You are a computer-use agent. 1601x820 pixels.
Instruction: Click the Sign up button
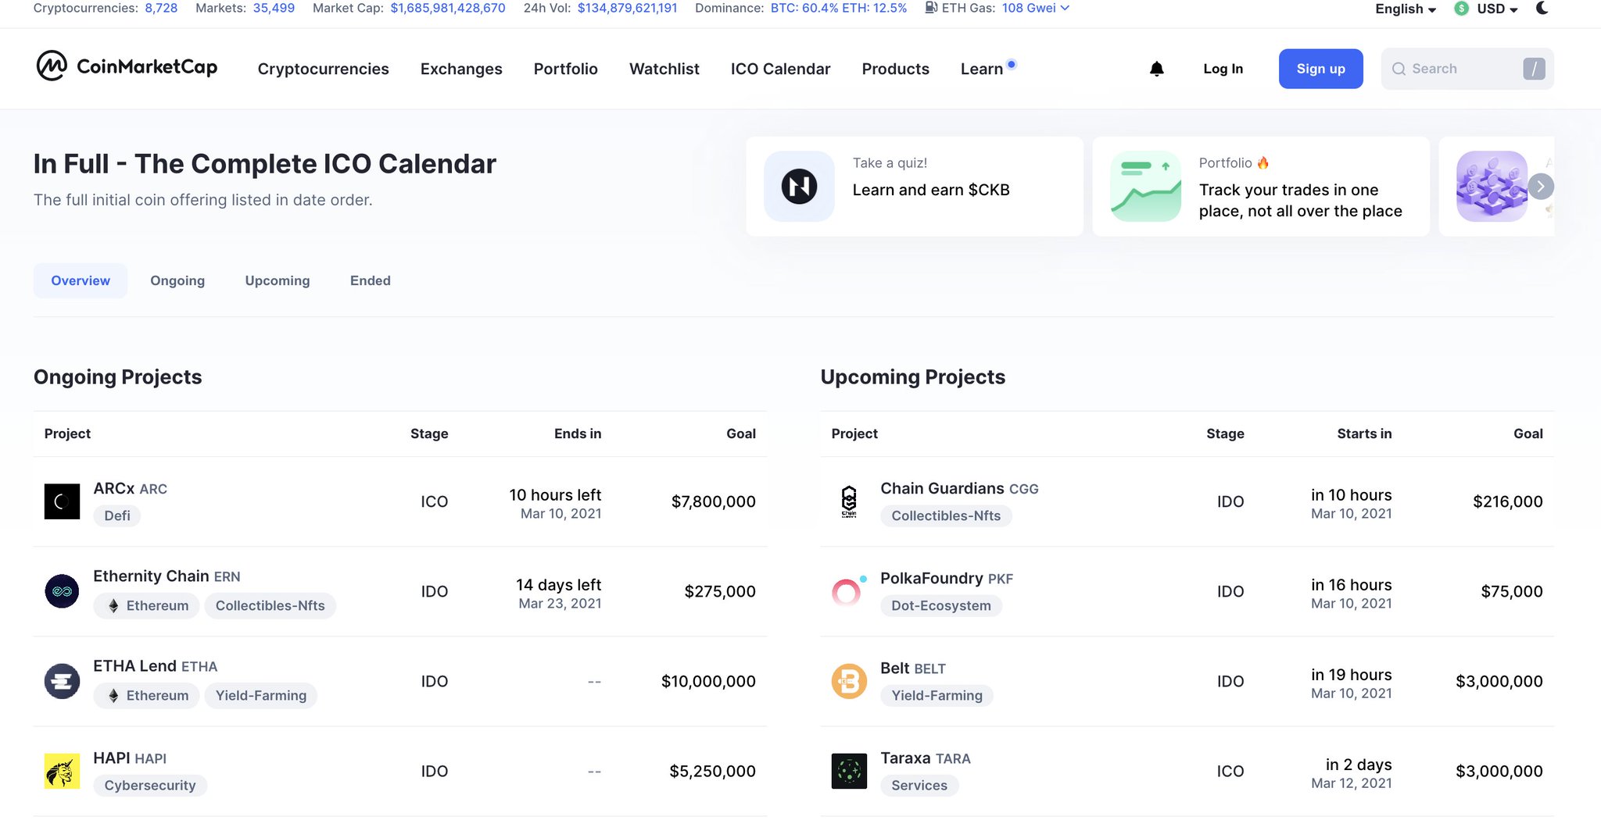pos(1321,69)
